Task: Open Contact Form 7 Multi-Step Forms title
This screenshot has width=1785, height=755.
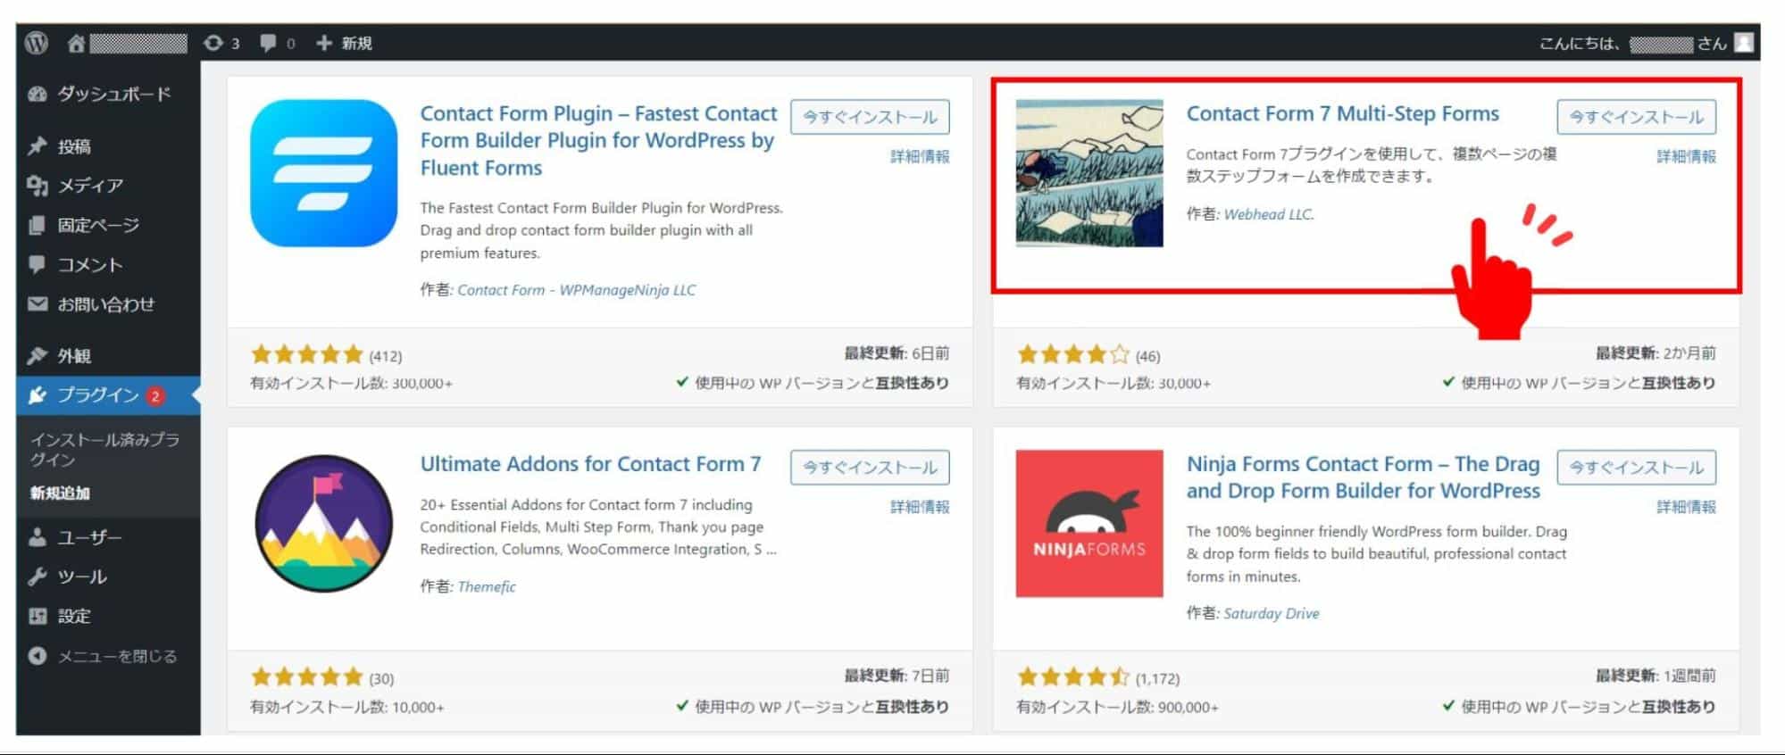Action: (x=1342, y=114)
